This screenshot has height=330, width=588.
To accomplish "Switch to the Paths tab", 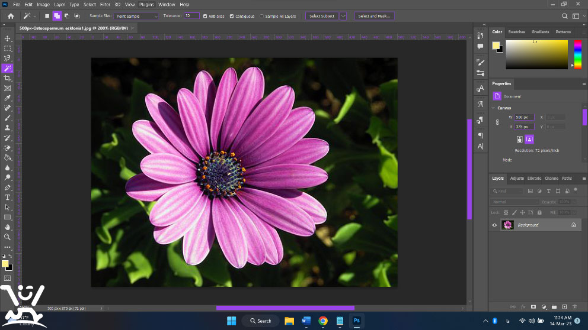I will pyautogui.click(x=567, y=179).
